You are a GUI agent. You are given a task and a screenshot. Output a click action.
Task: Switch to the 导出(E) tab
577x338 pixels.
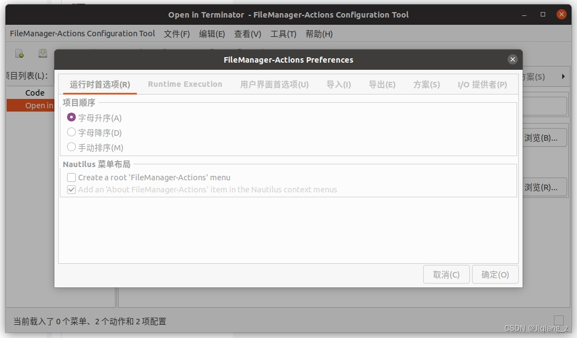(382, 84)
